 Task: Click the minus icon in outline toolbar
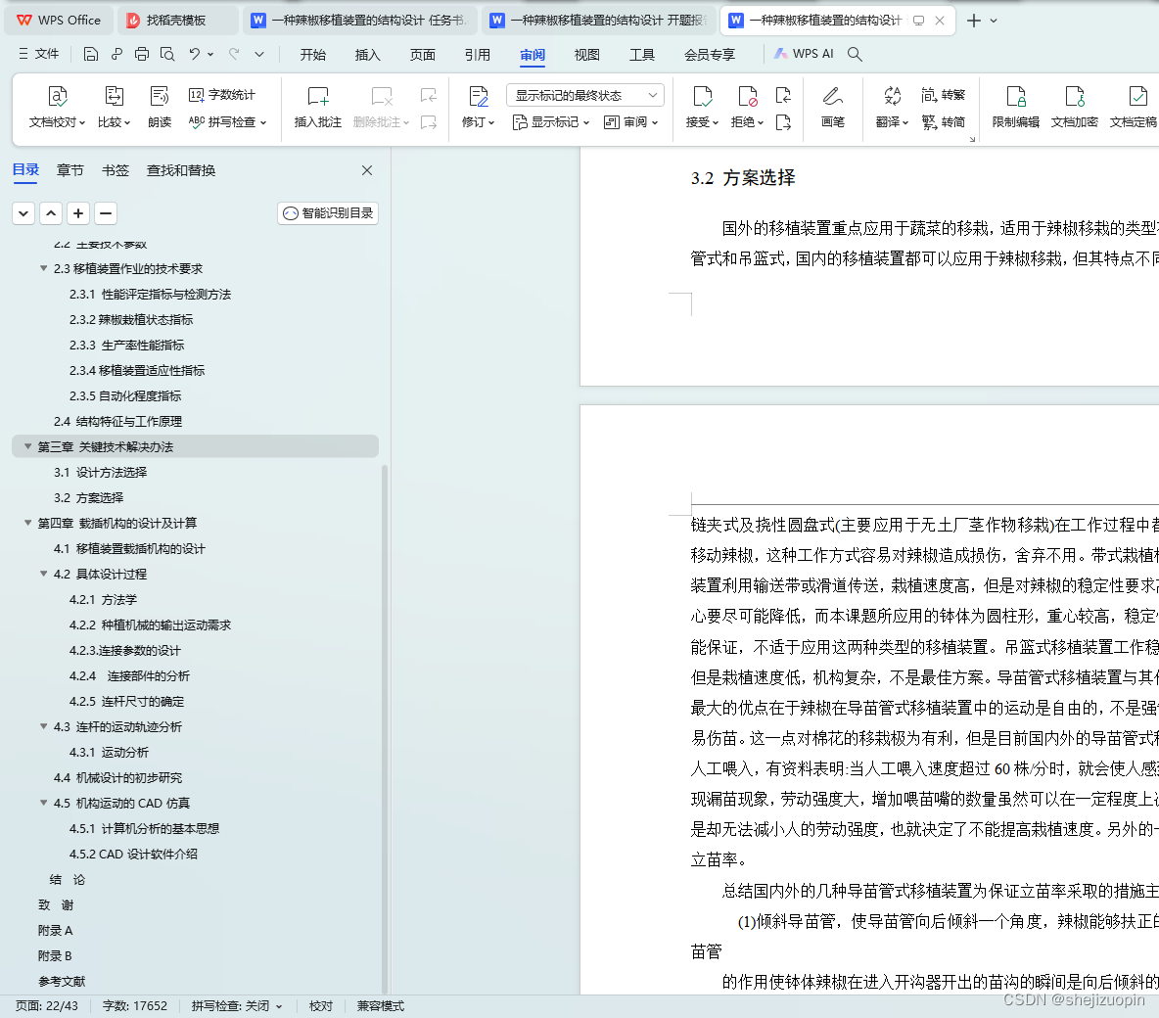[106, 213]
